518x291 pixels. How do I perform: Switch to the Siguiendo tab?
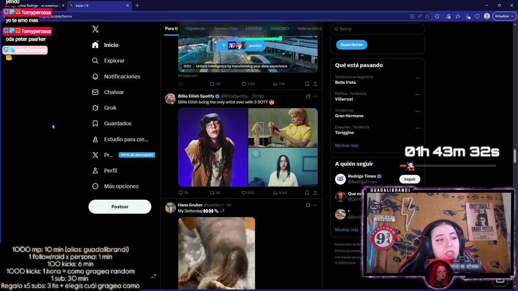click(x=195, y=29)
